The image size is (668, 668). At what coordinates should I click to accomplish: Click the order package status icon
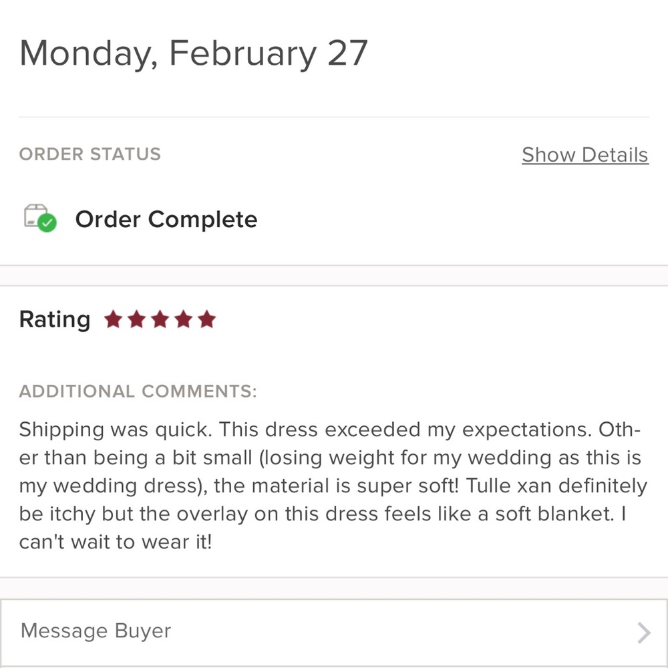36,216
